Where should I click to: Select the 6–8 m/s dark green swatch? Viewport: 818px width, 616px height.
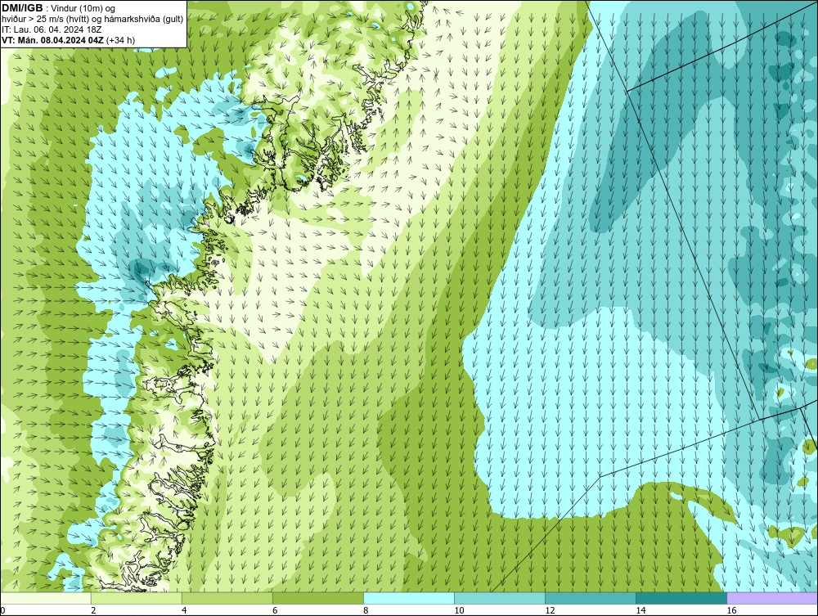pyautogui.click(x=317, y=598)
